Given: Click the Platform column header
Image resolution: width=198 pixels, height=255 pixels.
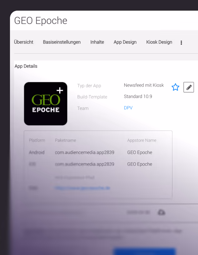Looking at the screenshot, I should coord(37,140).
